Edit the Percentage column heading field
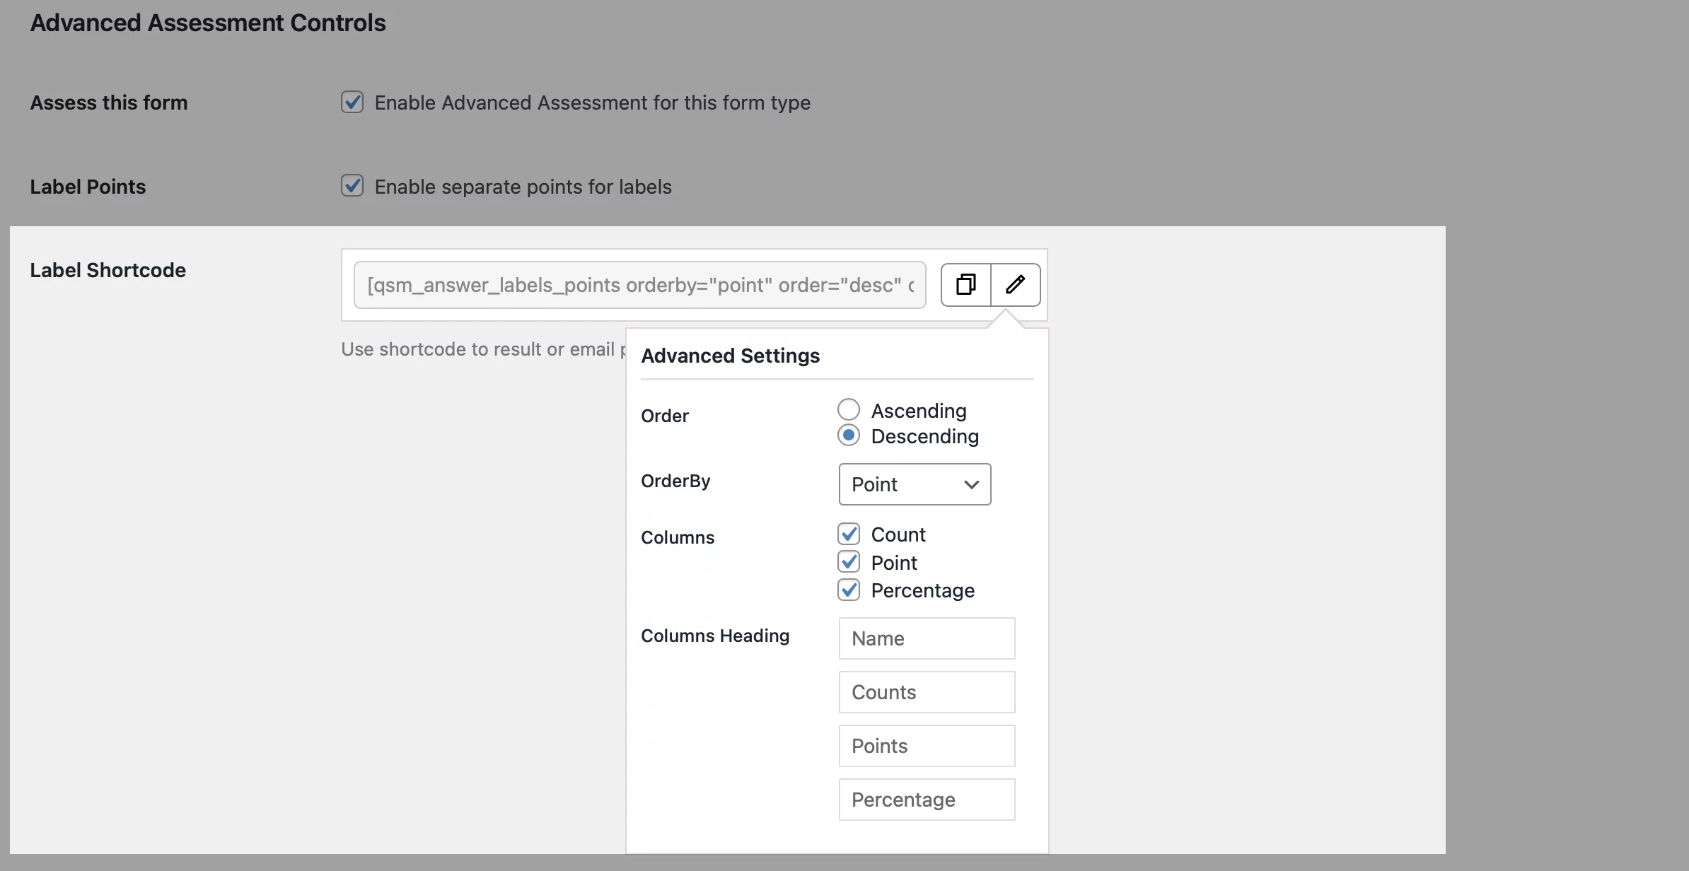1689x871 pixels. pyautogui.click(x=927, y=800)
